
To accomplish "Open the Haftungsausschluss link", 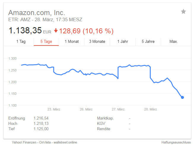I will point(176,142).
